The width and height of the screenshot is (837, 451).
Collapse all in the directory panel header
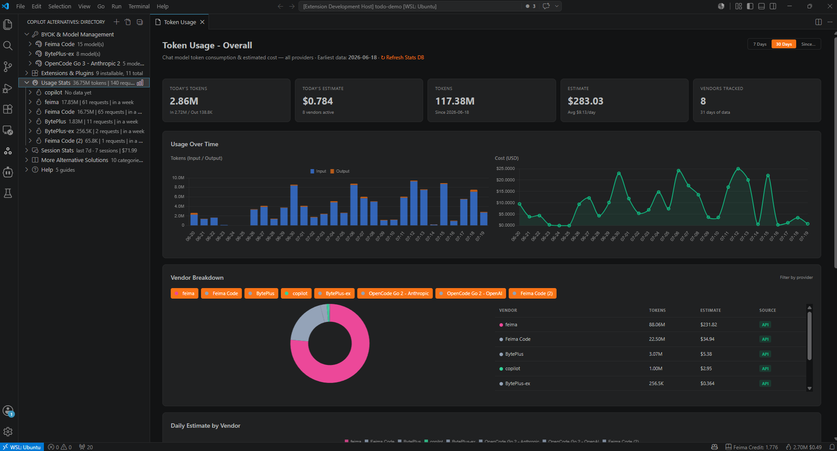[x=140, y=22]
